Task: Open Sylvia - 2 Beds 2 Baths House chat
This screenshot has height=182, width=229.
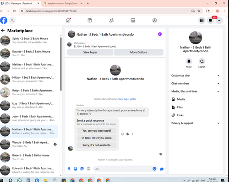Action: [29, 40]
